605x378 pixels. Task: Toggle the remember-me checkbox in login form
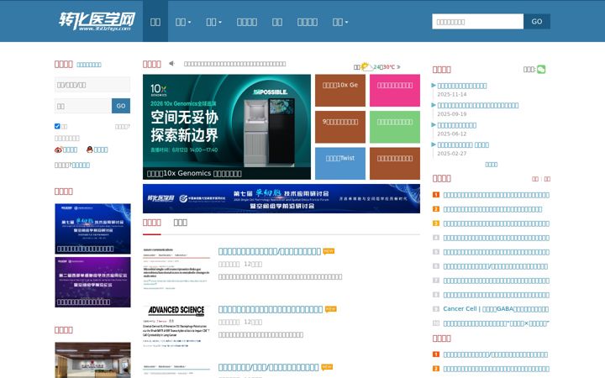point(57,126)
